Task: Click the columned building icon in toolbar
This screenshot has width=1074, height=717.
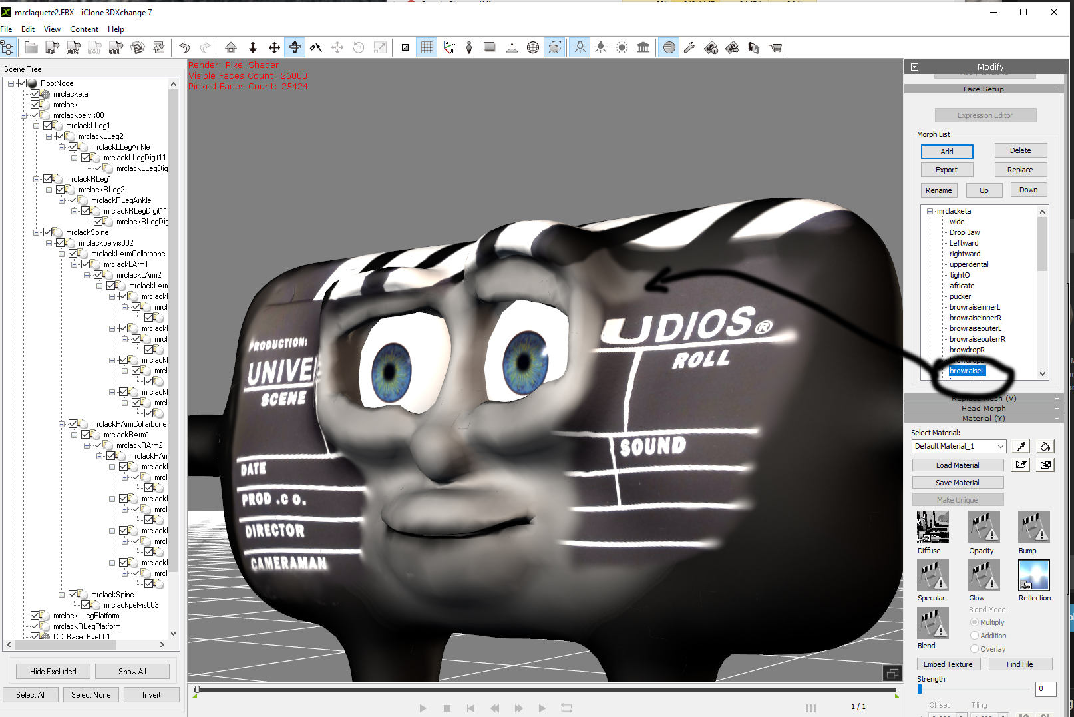Action: 643,47
